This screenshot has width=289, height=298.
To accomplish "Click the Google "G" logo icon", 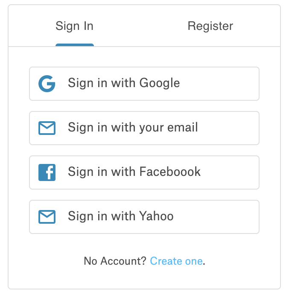I will (x=47, y=84).
